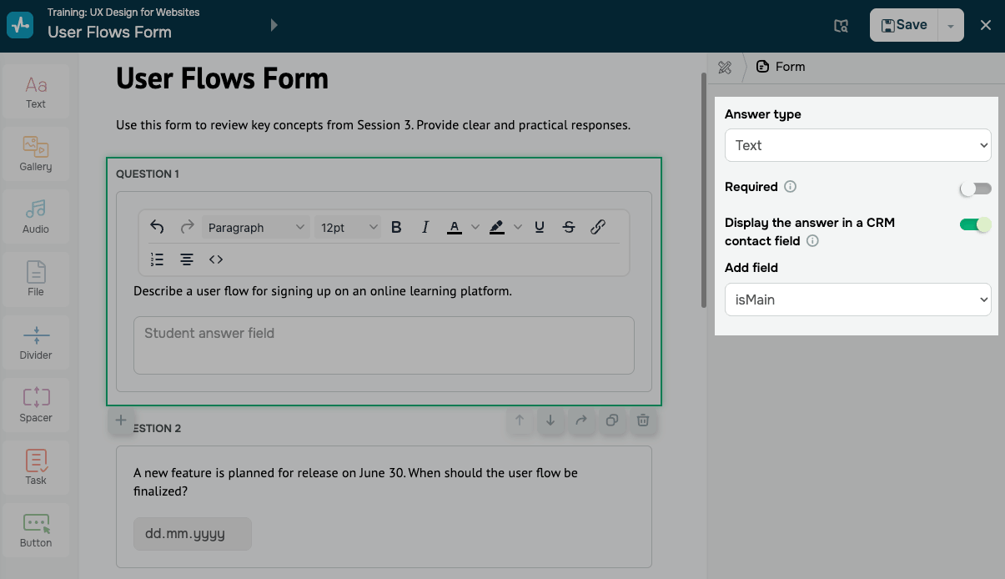1005x579 pixels.
Task: Disable Display the answer in CRM toggle
Action: tap(975, 224)
